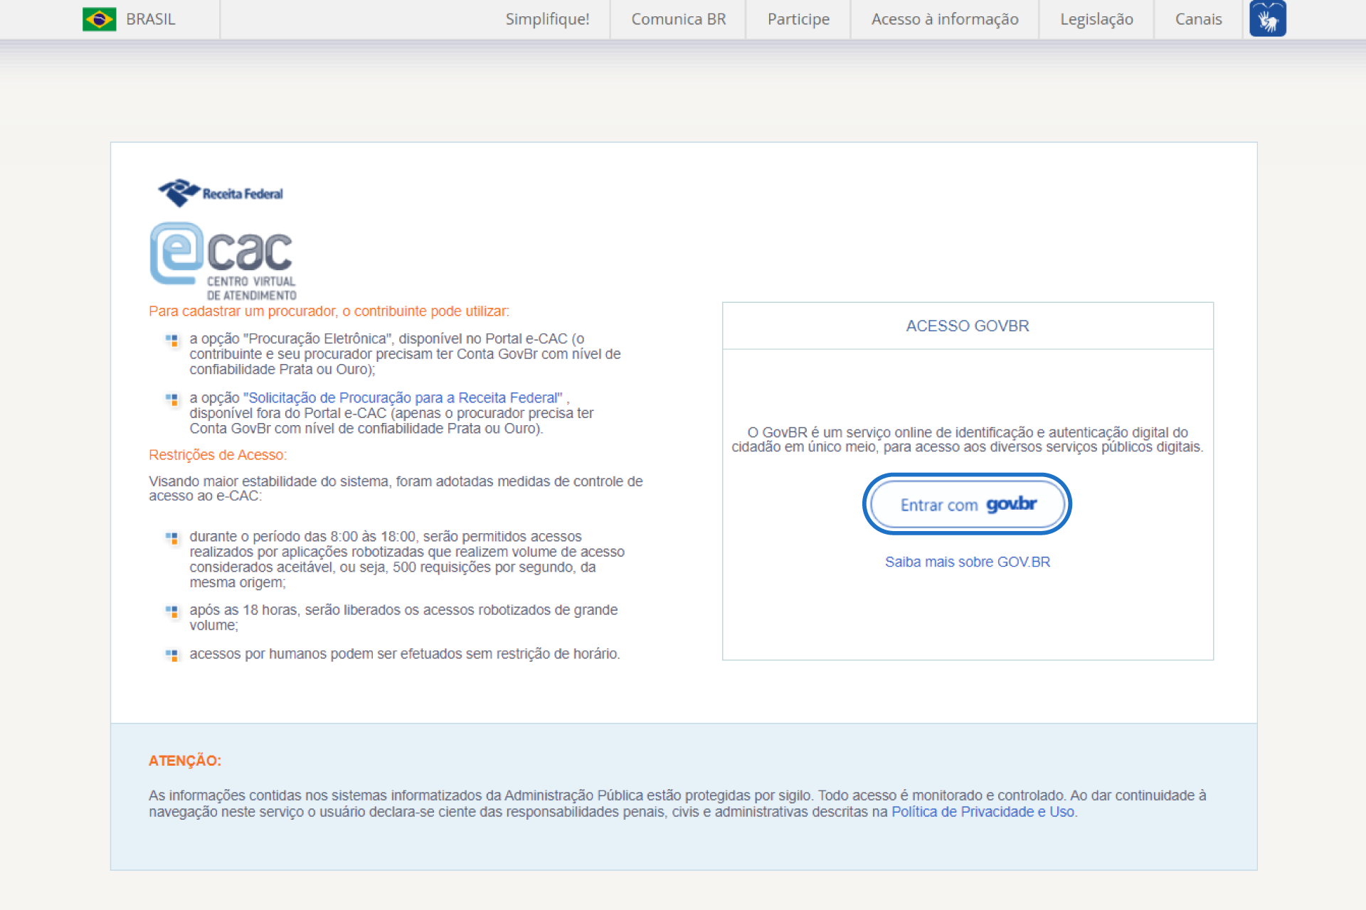Click the e-CAC Centro Virtual logo
Image resolution: width=1366 pixels, height=910 pixels.
pos(223,261)
